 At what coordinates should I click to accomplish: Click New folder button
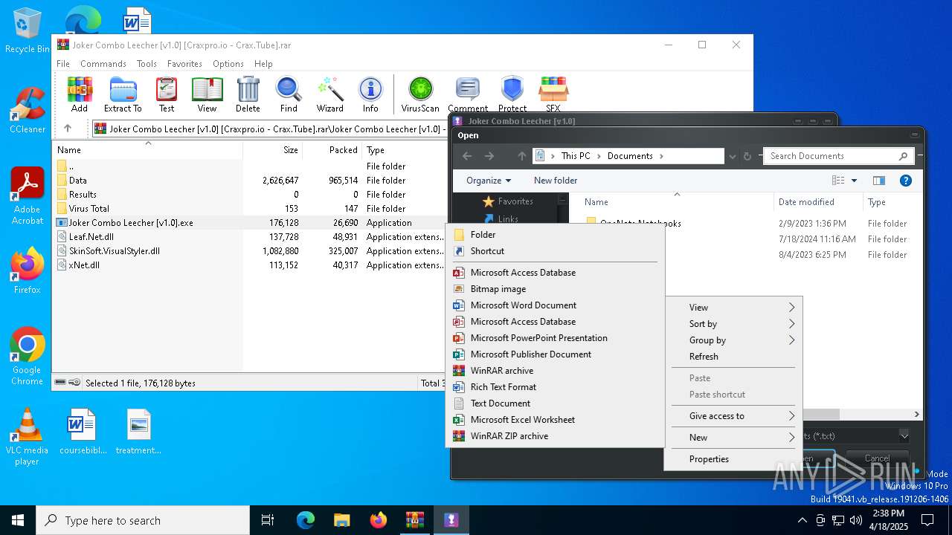point(556,181)
